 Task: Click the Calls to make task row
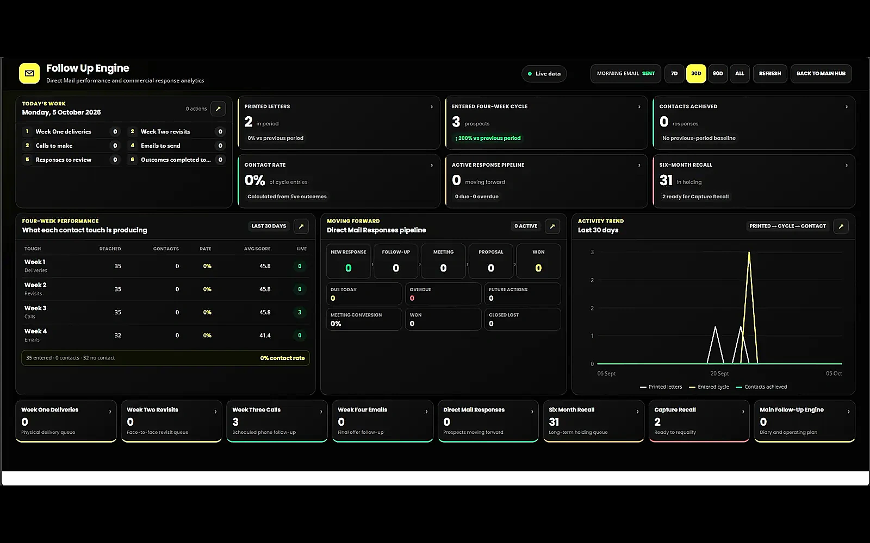coord(71,146)
